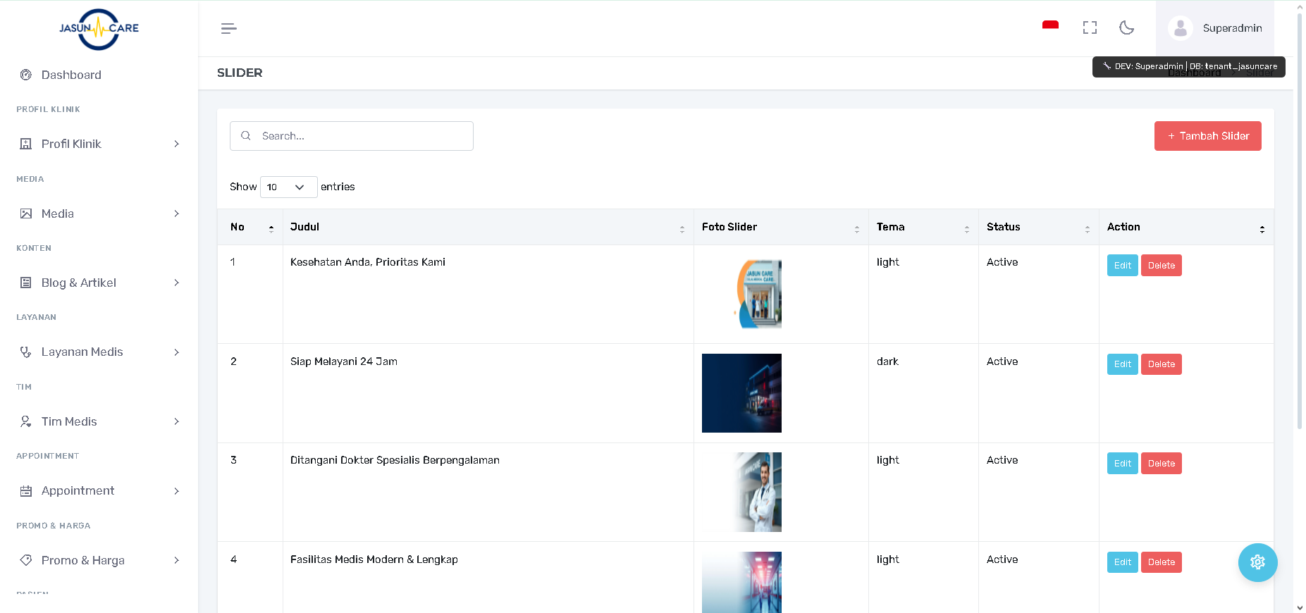This screenshot has height=613, width=1306.
Task: Click the Superadmin user avatar
Action: 1180,28
